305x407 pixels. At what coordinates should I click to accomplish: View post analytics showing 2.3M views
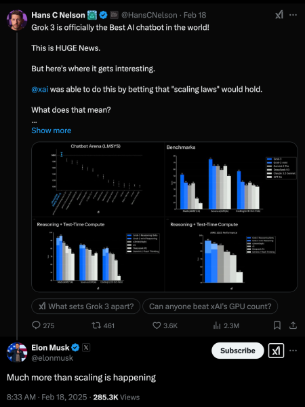(226, 325)
